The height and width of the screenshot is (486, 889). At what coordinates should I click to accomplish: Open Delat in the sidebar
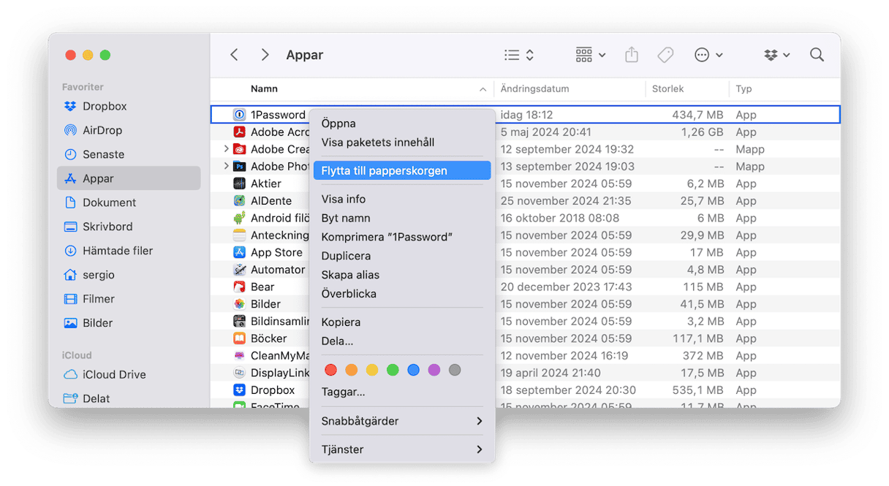pos(129,398)
